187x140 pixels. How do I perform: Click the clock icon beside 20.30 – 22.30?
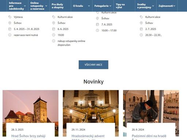coord(141,35)
